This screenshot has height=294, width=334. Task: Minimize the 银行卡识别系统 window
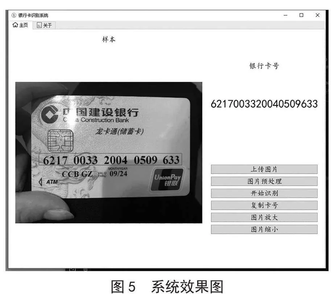tap(285, 15)
